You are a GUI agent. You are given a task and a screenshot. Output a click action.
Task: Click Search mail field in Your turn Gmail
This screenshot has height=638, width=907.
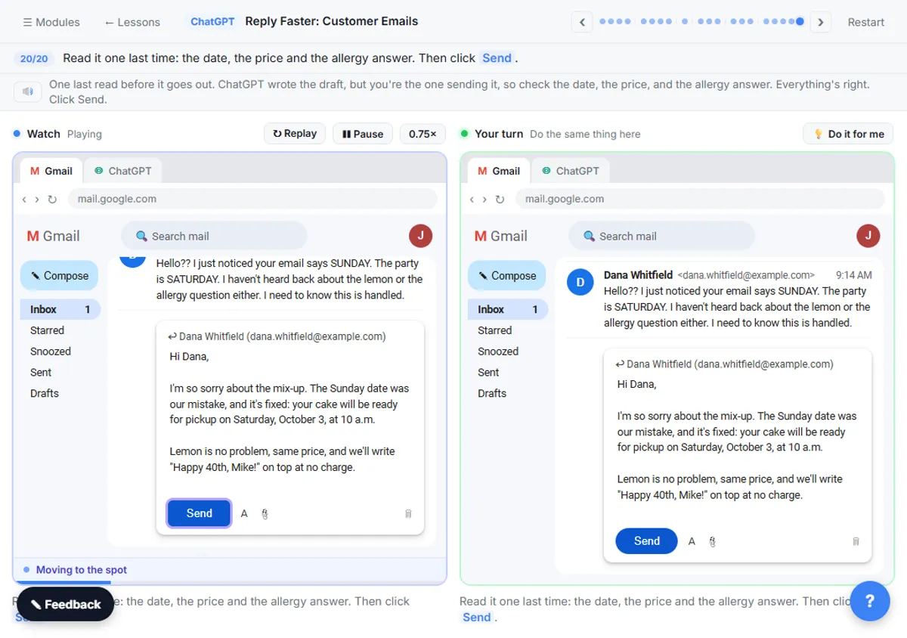pos(661,236)
